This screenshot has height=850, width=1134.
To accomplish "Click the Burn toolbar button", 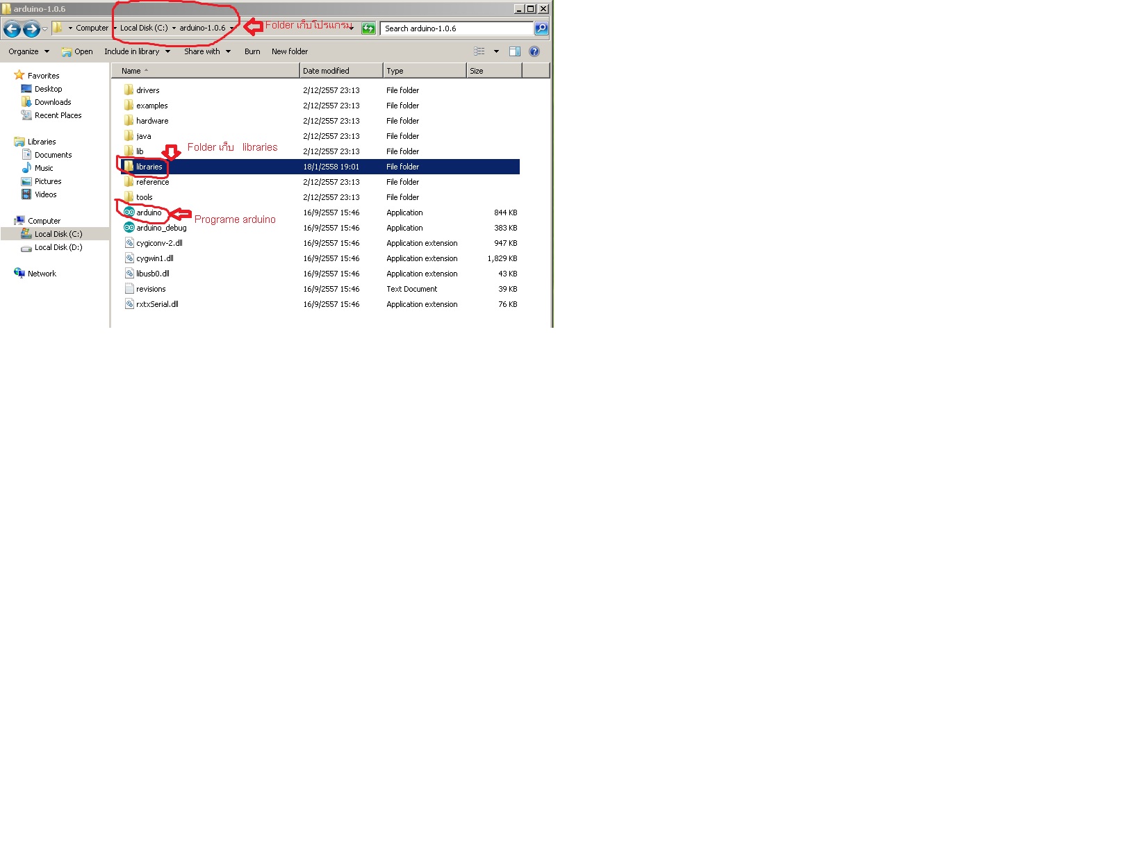I will 252,51.
